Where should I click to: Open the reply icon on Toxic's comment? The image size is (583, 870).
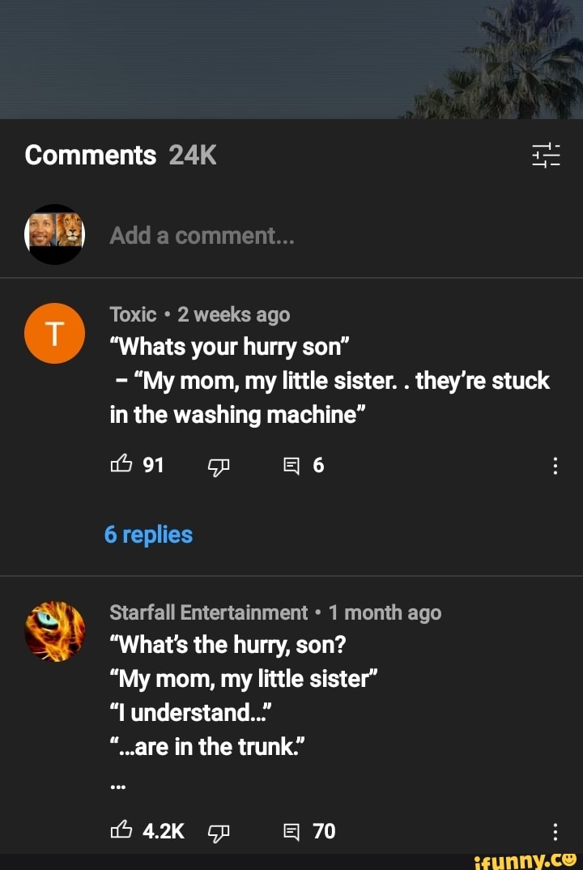click(291, 465)
